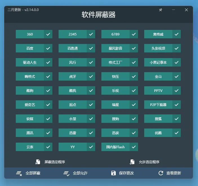This screenshot has width=198, height=186.
Task: Select the 风行 program label
Action: [73, 62]
